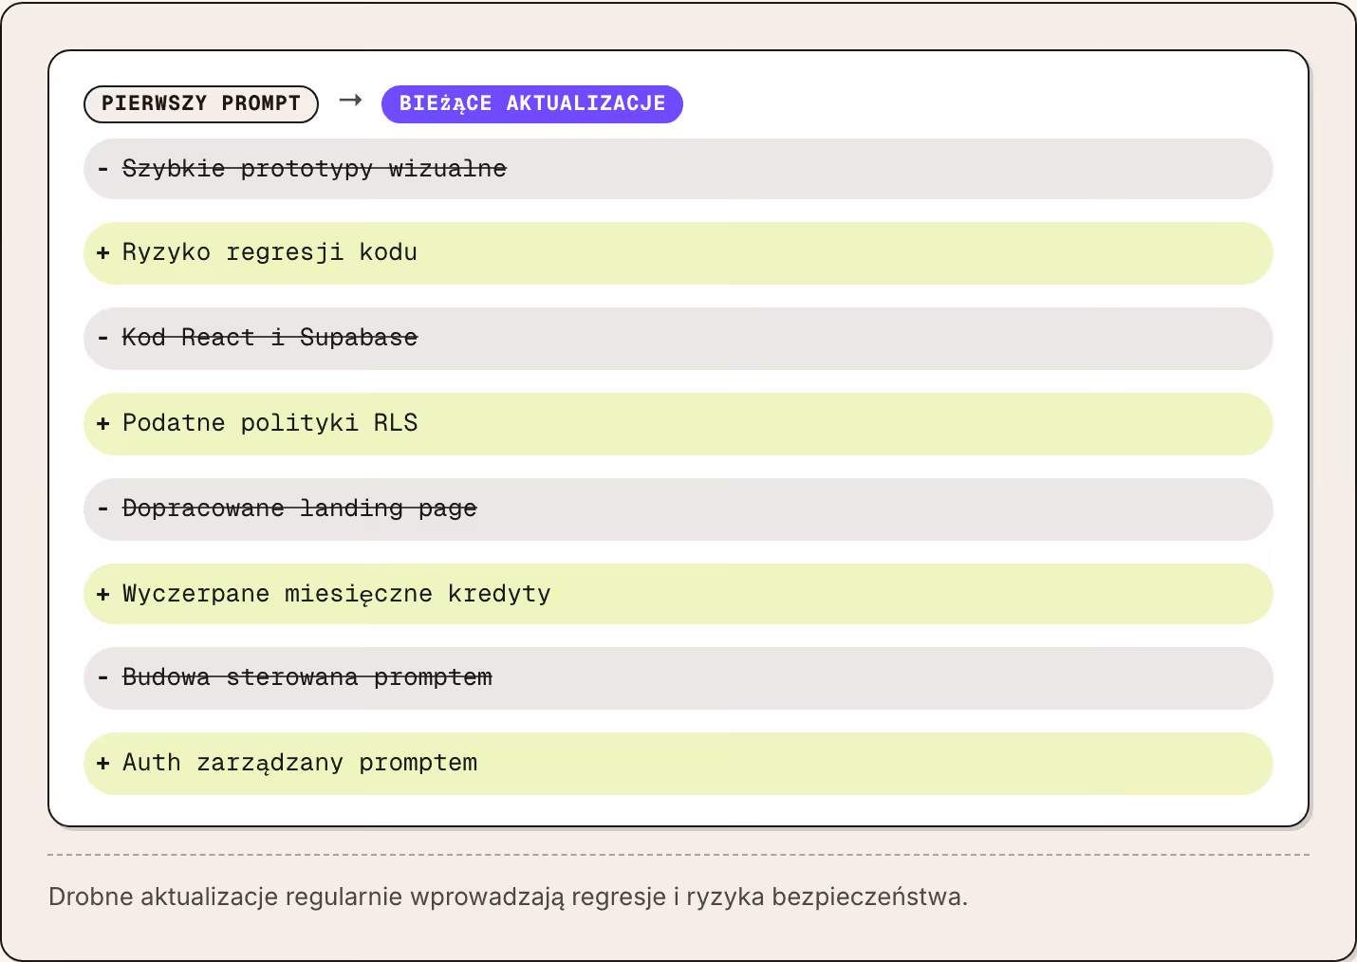The width and height of the screenshot is (1357, 962).
Task: Click the added row 'Wyczerpane miesięczne kredyty'
Action: (678, 594)
